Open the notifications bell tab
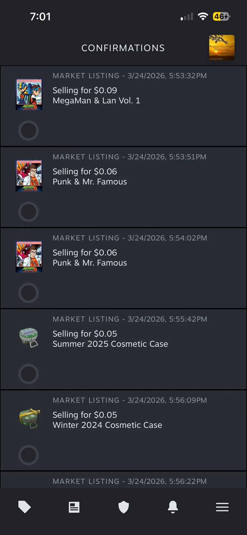Image resolution: width=247 pixels, height=535 pixels. pos(173,507)
